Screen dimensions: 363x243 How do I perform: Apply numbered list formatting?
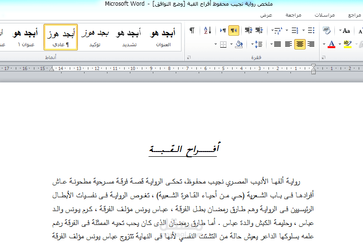(295, 30)
